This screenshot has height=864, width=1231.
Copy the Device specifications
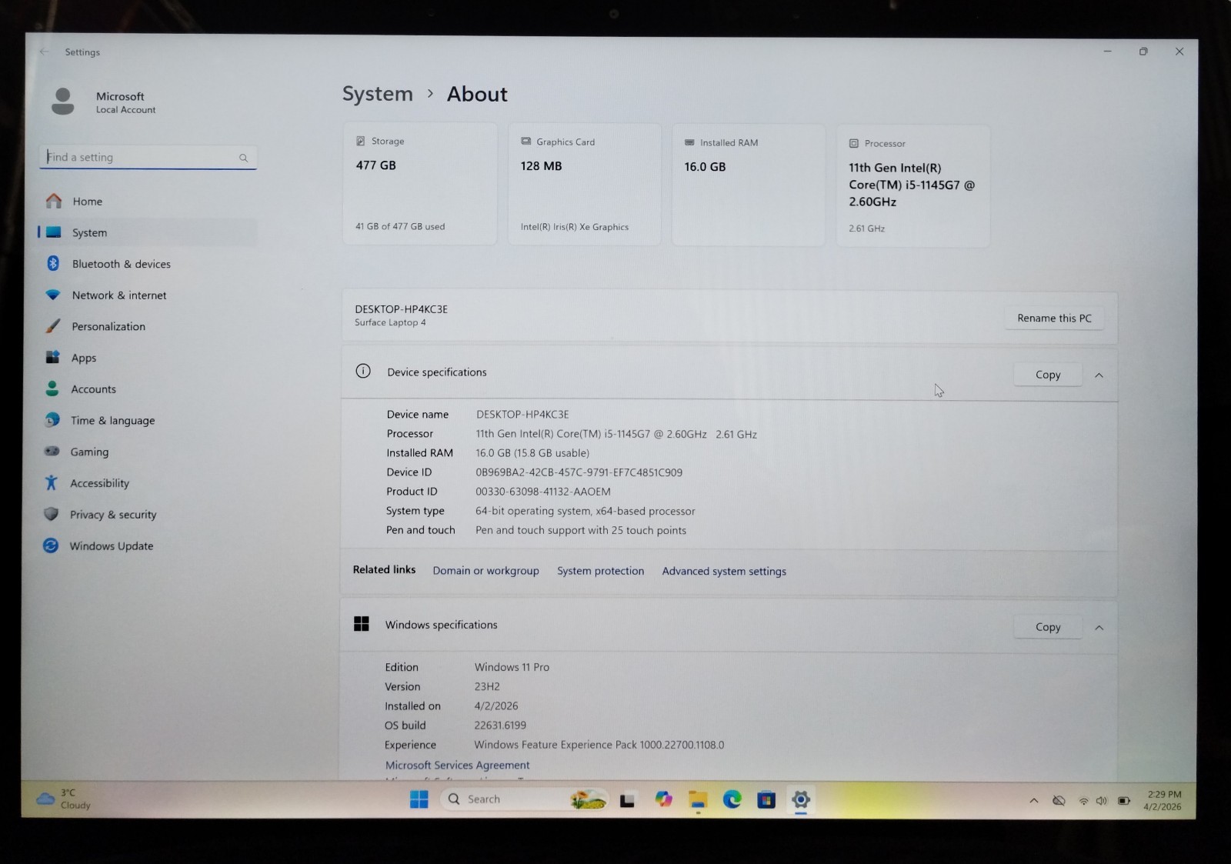(x=1048, y=375)
